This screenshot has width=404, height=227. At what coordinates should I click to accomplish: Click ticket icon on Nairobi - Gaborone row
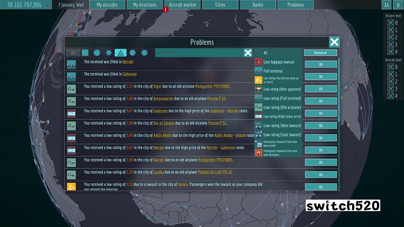click(x=72, y=150)
